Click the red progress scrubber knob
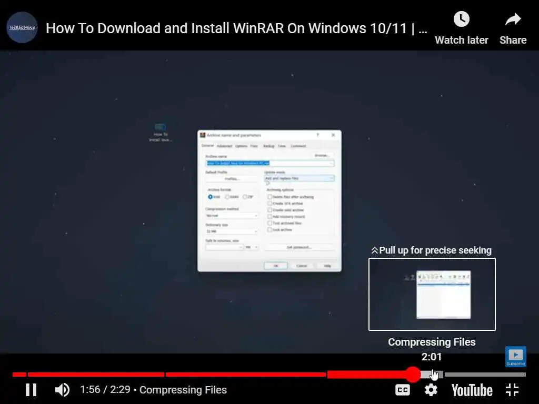Screen dimensions: 539x404 (413, 375)
